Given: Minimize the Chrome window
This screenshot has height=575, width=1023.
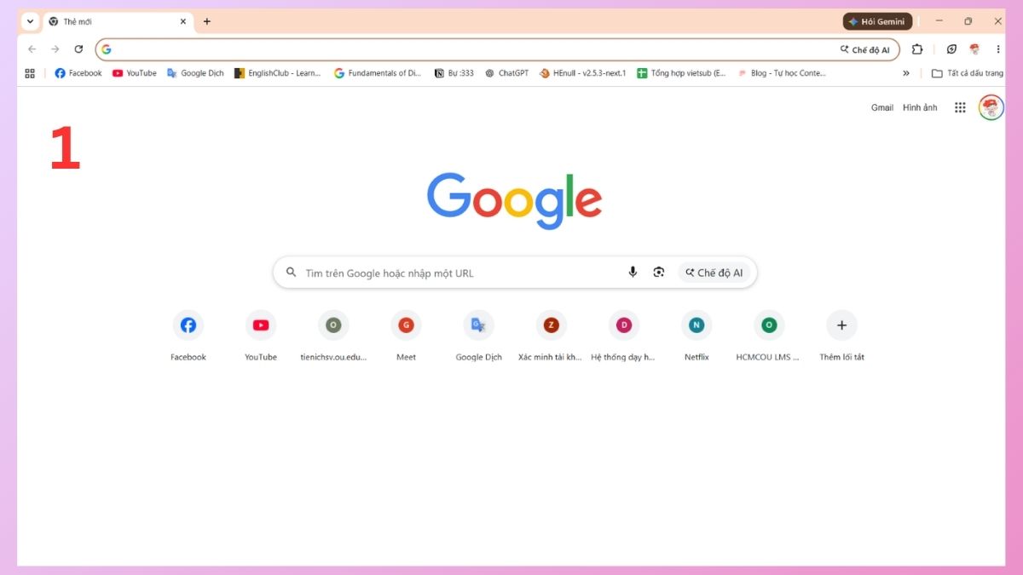Looking at the screenshot, I should (939, 21).
